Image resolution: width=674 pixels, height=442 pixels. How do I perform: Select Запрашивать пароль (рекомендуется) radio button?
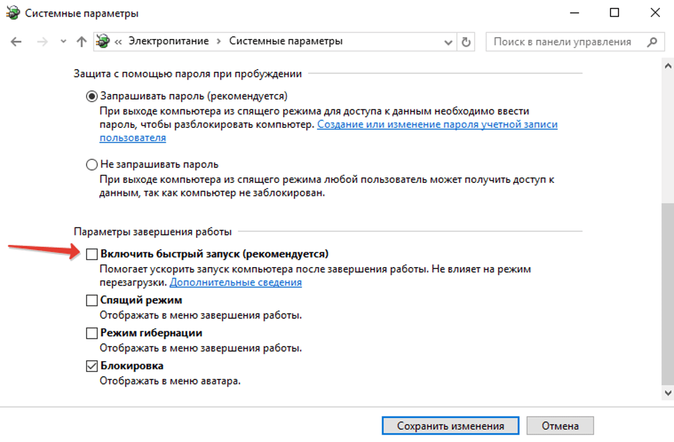[x=92, y=96]
